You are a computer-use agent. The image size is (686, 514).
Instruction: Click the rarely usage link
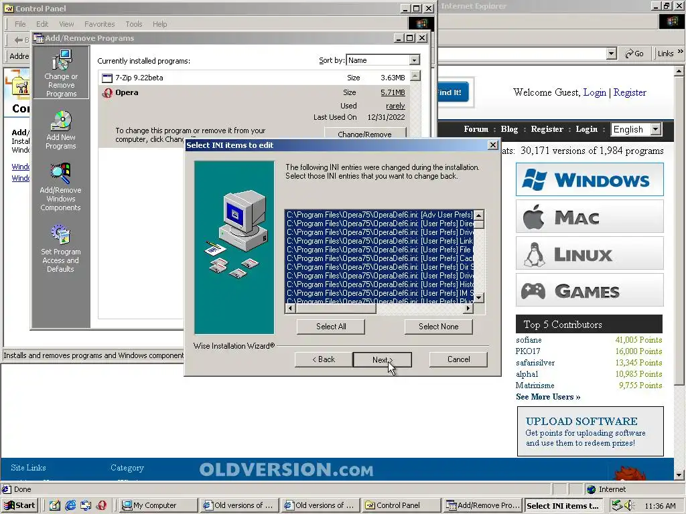[395, 106]
